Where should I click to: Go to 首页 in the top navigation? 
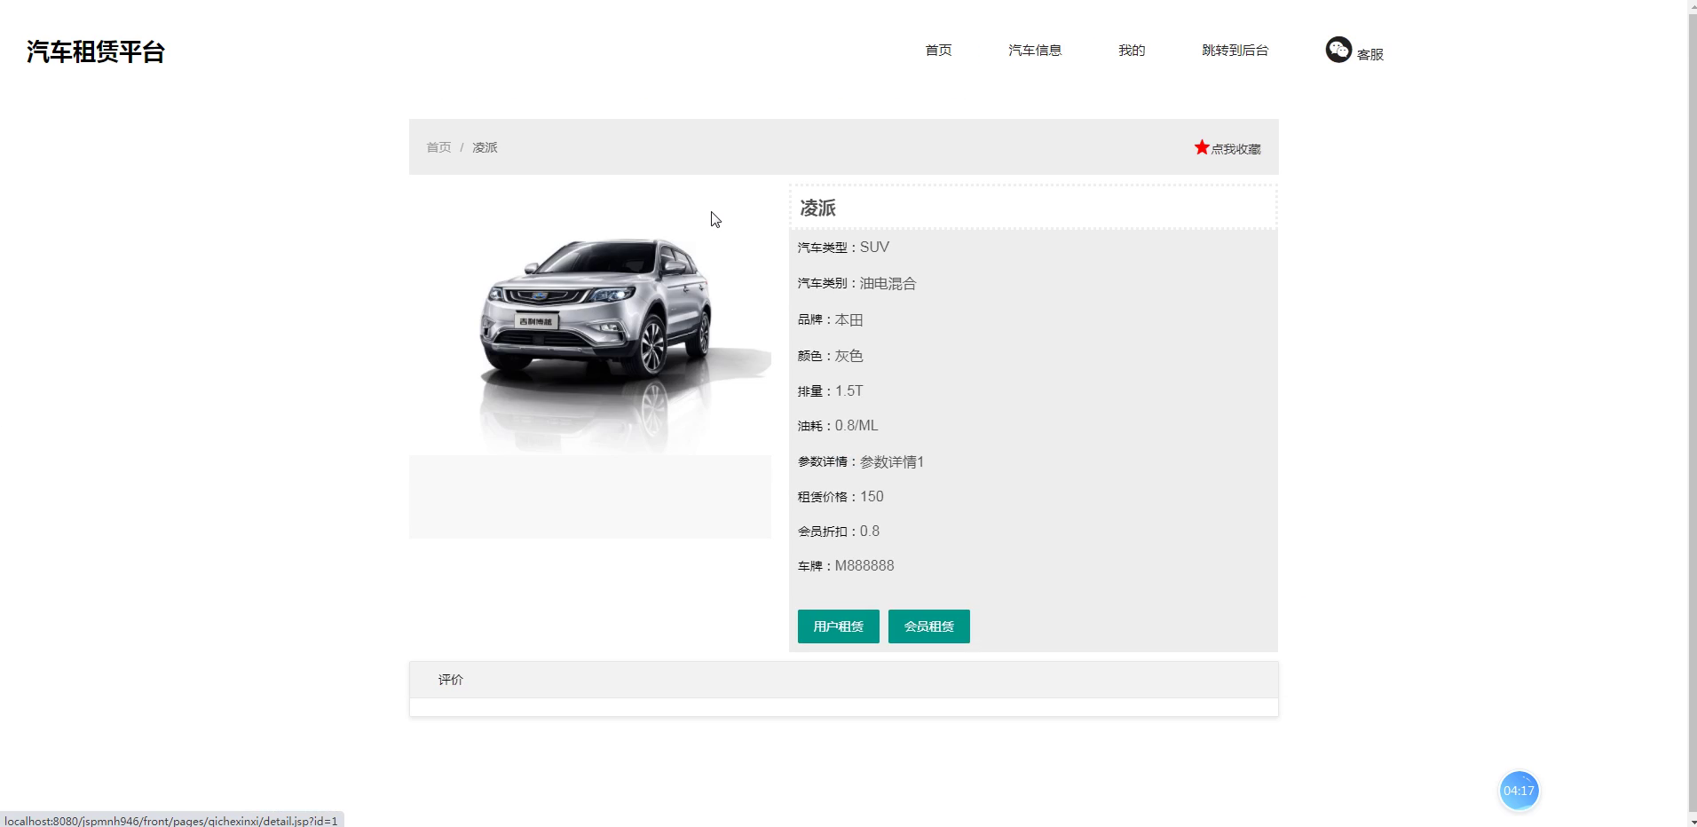click(x=938, y=51)
